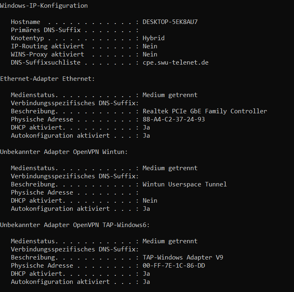
Task: Click the Windows-IP-Konfiguration heading
Action: coord(44,6)
